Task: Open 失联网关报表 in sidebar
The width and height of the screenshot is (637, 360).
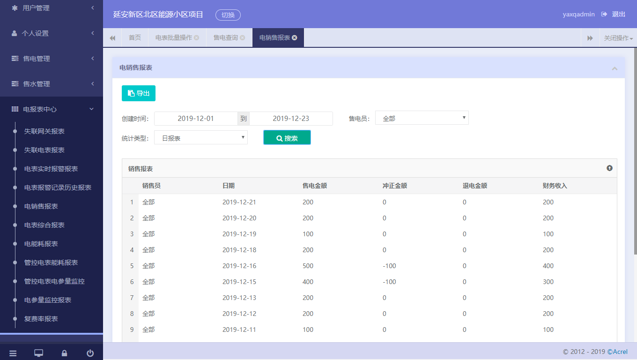Action: [44, 131]
